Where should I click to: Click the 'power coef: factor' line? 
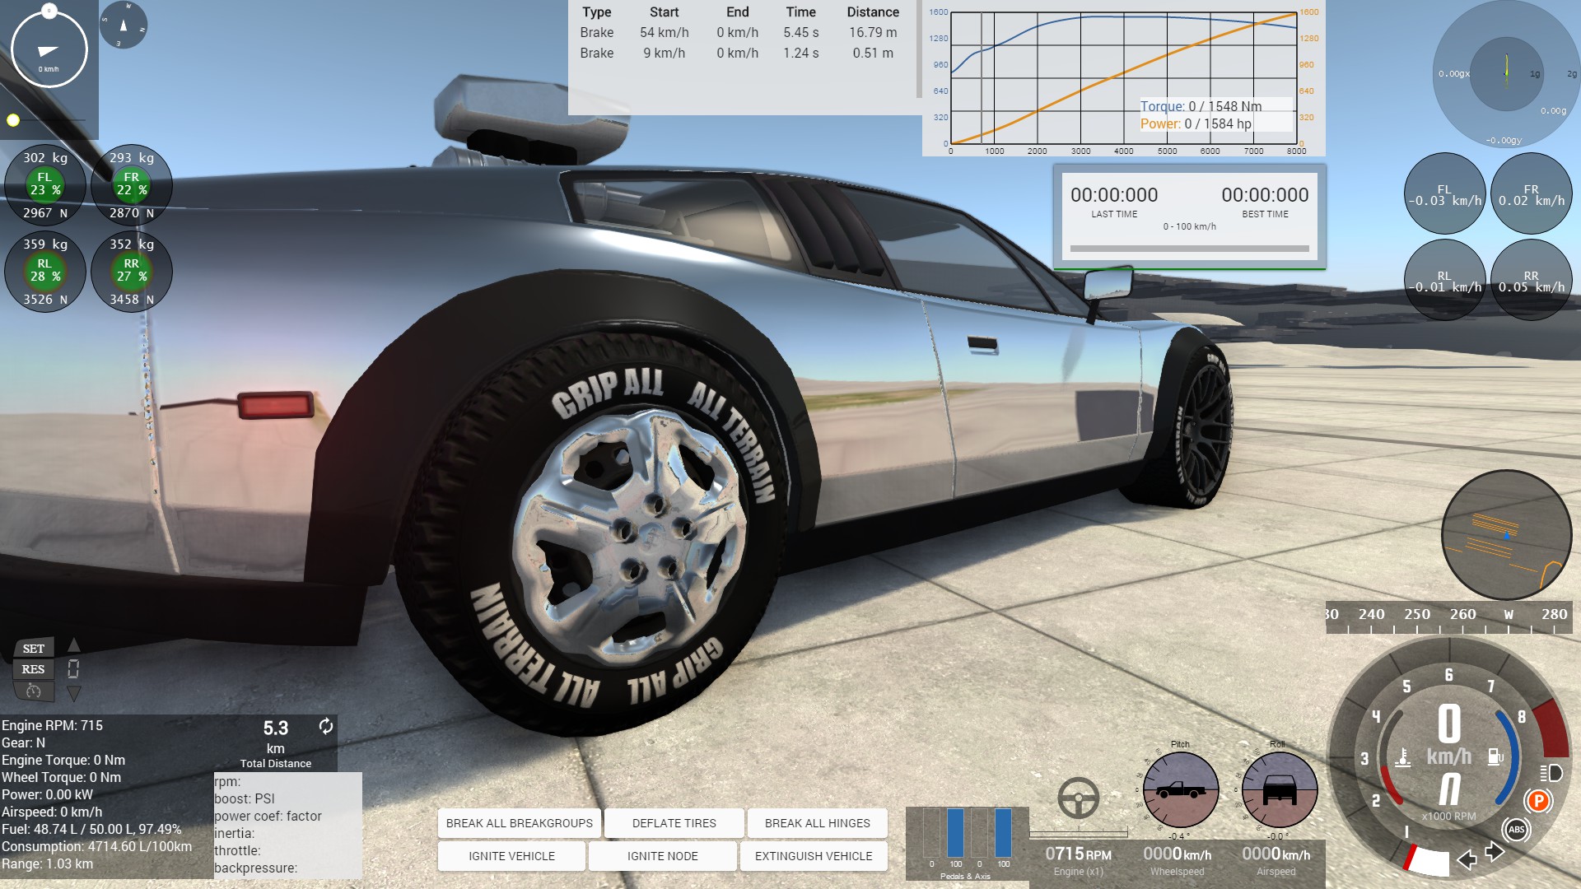click(x=268, y=816)
